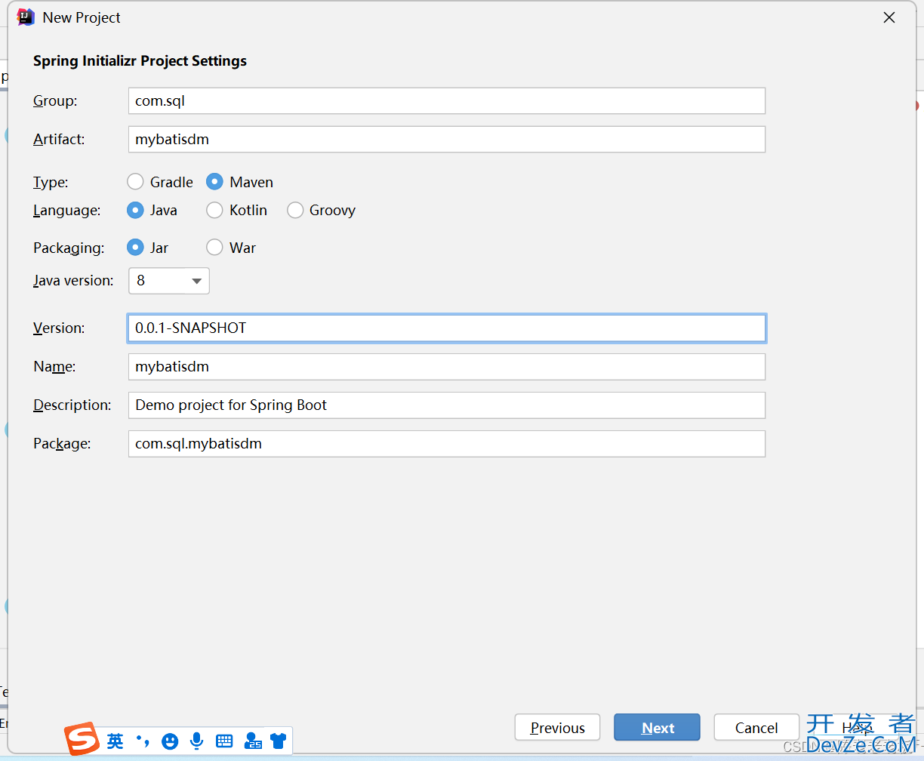
Task: Open the Sogou soft keyboard icon
Action: point(224,741)
